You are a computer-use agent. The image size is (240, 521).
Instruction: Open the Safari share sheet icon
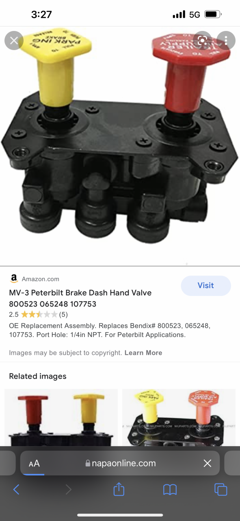119,488
